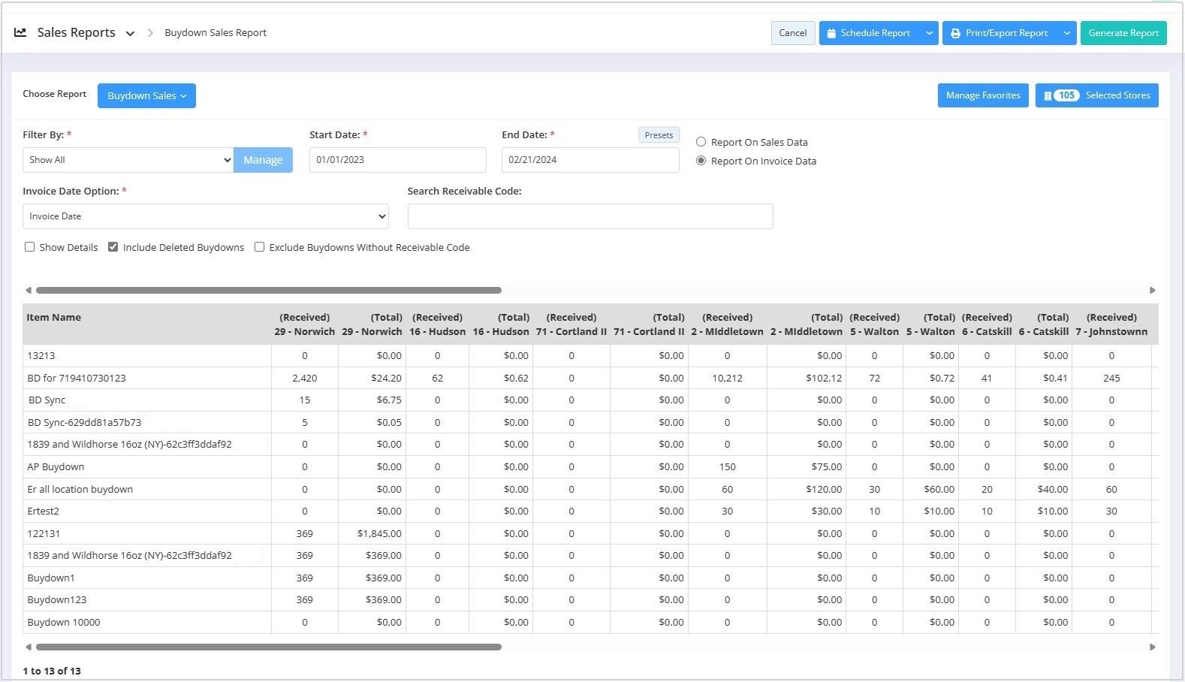Click the Buydown Sales Report breadcrumb
This screenshot has width=1185, height=682.
[216, 33]
